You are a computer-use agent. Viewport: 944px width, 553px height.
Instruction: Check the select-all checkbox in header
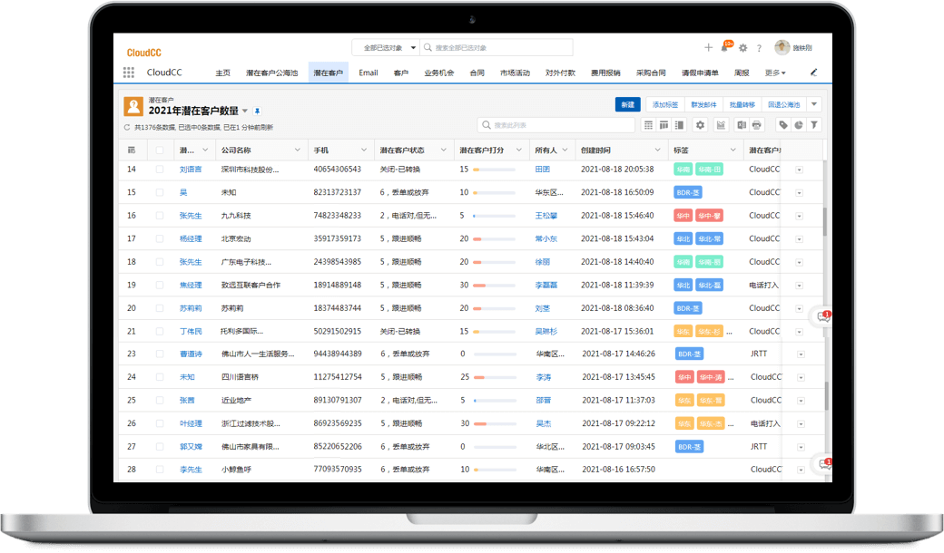click(x=160, y=150)
